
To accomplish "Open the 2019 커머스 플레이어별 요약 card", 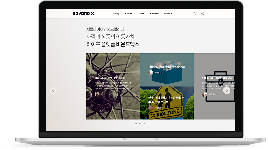I will [217, 78].
